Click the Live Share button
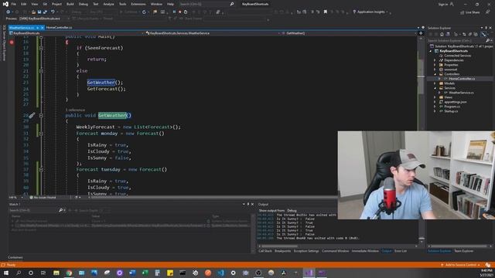This screenshot has height=278, width=495. (470, 12)
